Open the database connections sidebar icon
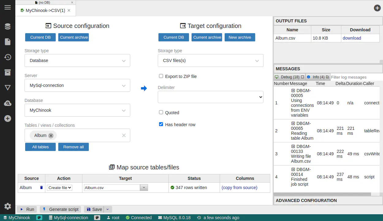This screenshot has height=221, width=383. [8, 27]
